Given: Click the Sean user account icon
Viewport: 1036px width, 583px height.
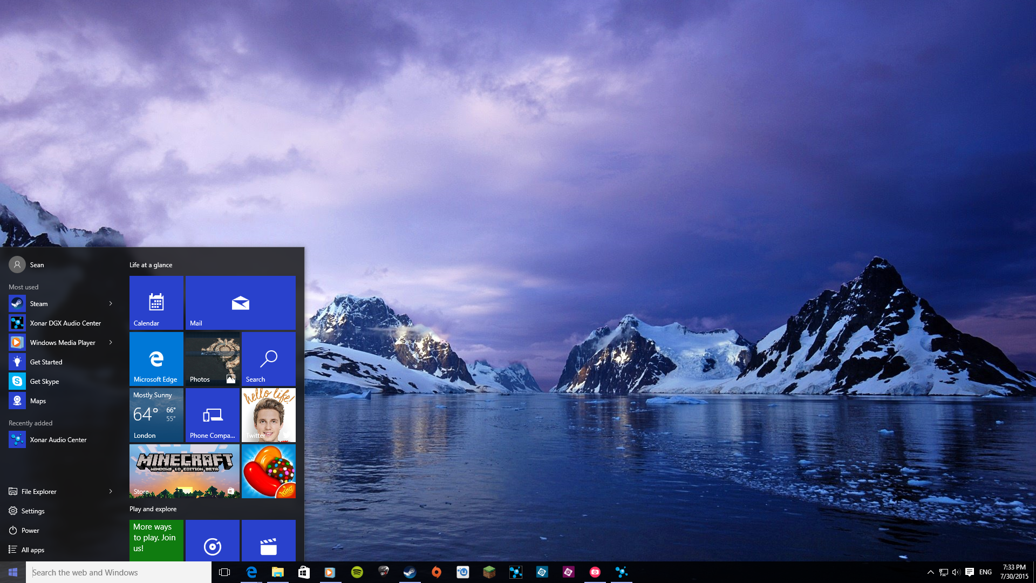Looking at the screenshot, I should tap(16, 264).
